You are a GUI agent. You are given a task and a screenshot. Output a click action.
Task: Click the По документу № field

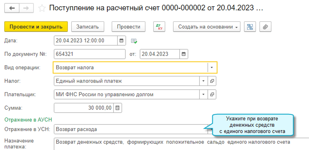90,54
